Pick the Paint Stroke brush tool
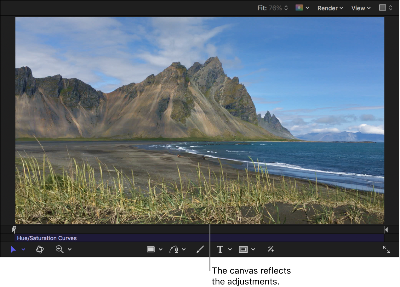Image resolution: width=400 pixels, height=287 pixels. 200,249
